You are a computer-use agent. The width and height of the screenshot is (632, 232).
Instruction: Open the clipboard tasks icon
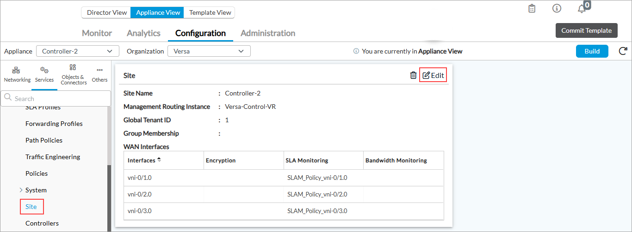[532, 9]
